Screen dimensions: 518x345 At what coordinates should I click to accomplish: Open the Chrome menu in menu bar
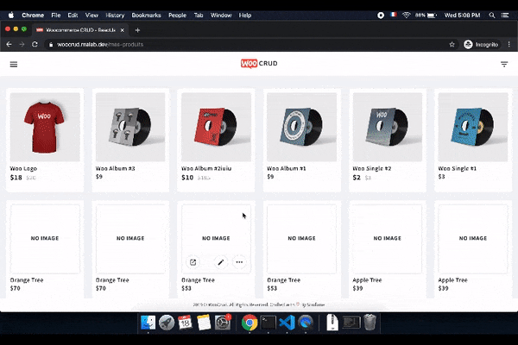[33, 16]
